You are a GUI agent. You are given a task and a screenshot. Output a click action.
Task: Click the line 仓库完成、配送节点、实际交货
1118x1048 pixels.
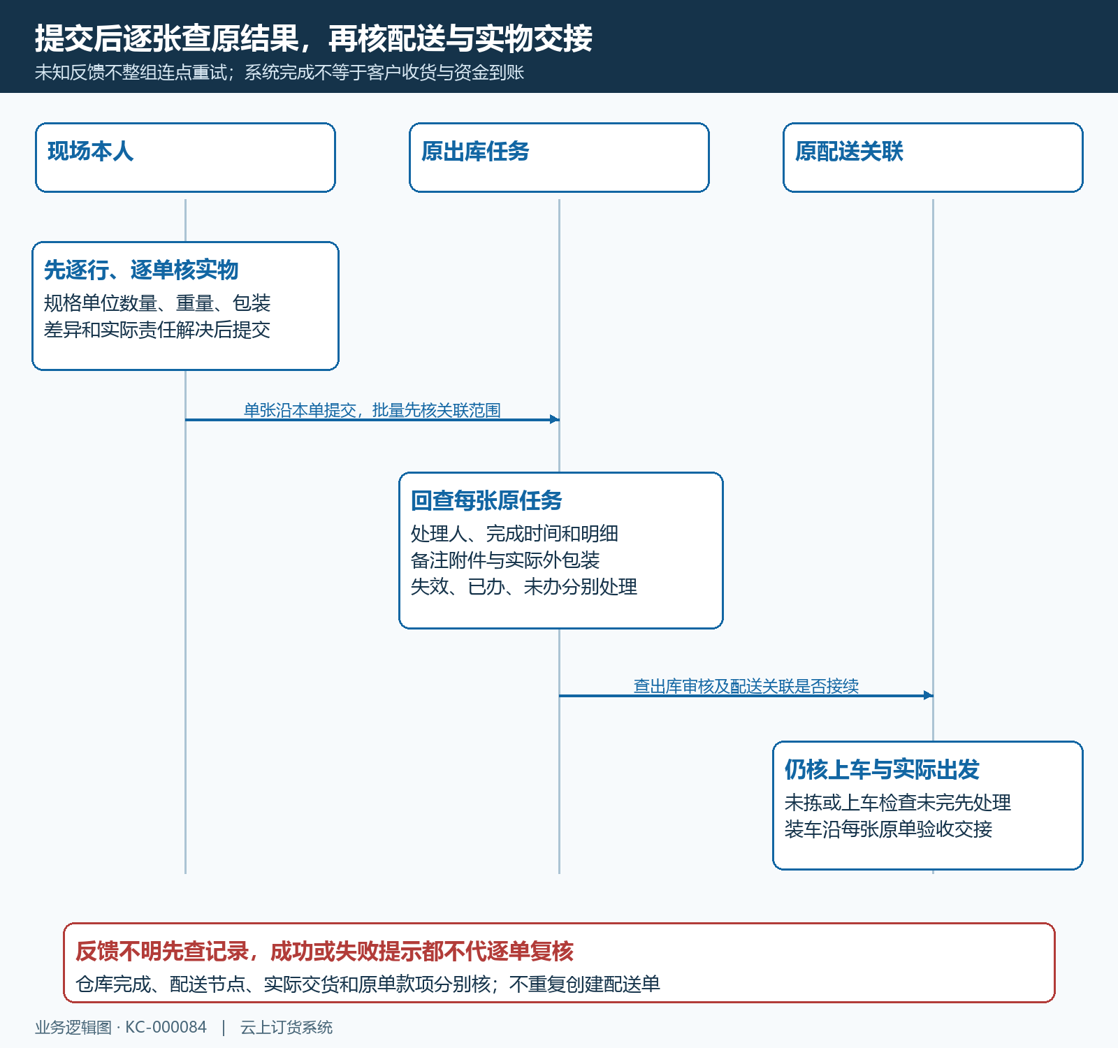(207, 984)
